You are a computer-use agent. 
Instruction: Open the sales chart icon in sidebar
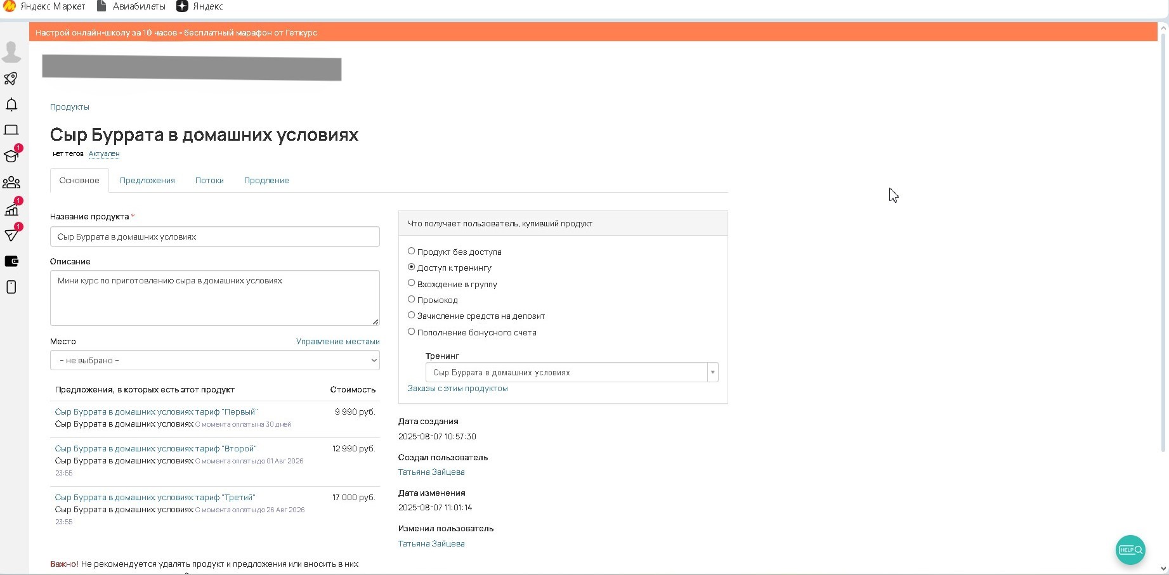click(11, 209)
